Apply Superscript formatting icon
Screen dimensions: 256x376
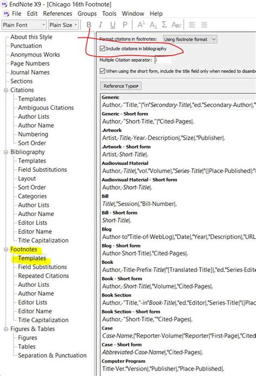(141, 25)
